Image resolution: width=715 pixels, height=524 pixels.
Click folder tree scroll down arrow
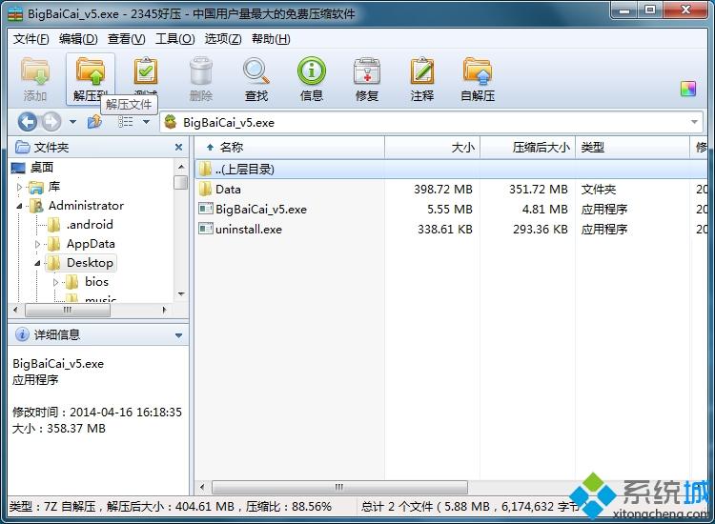click(181, 293)
